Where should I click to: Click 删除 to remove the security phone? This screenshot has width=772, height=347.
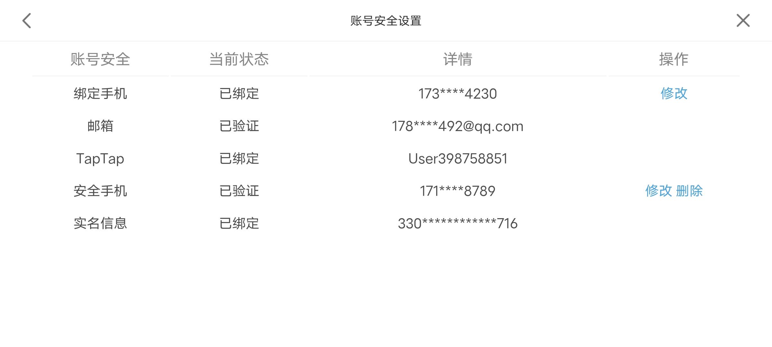click(689, 191)
